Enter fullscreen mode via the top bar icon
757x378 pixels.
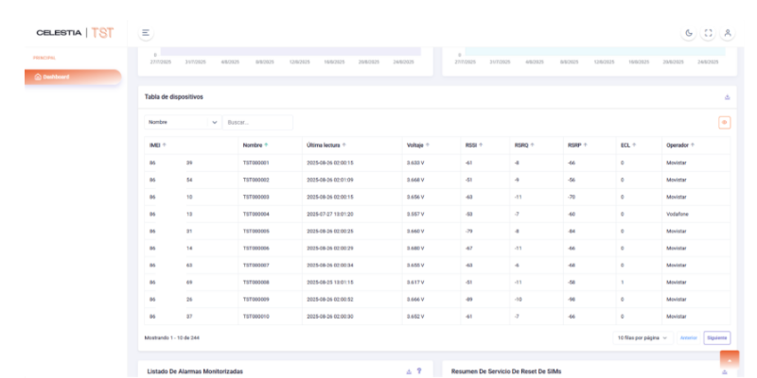pyautogui.click(x=709, y=33)
